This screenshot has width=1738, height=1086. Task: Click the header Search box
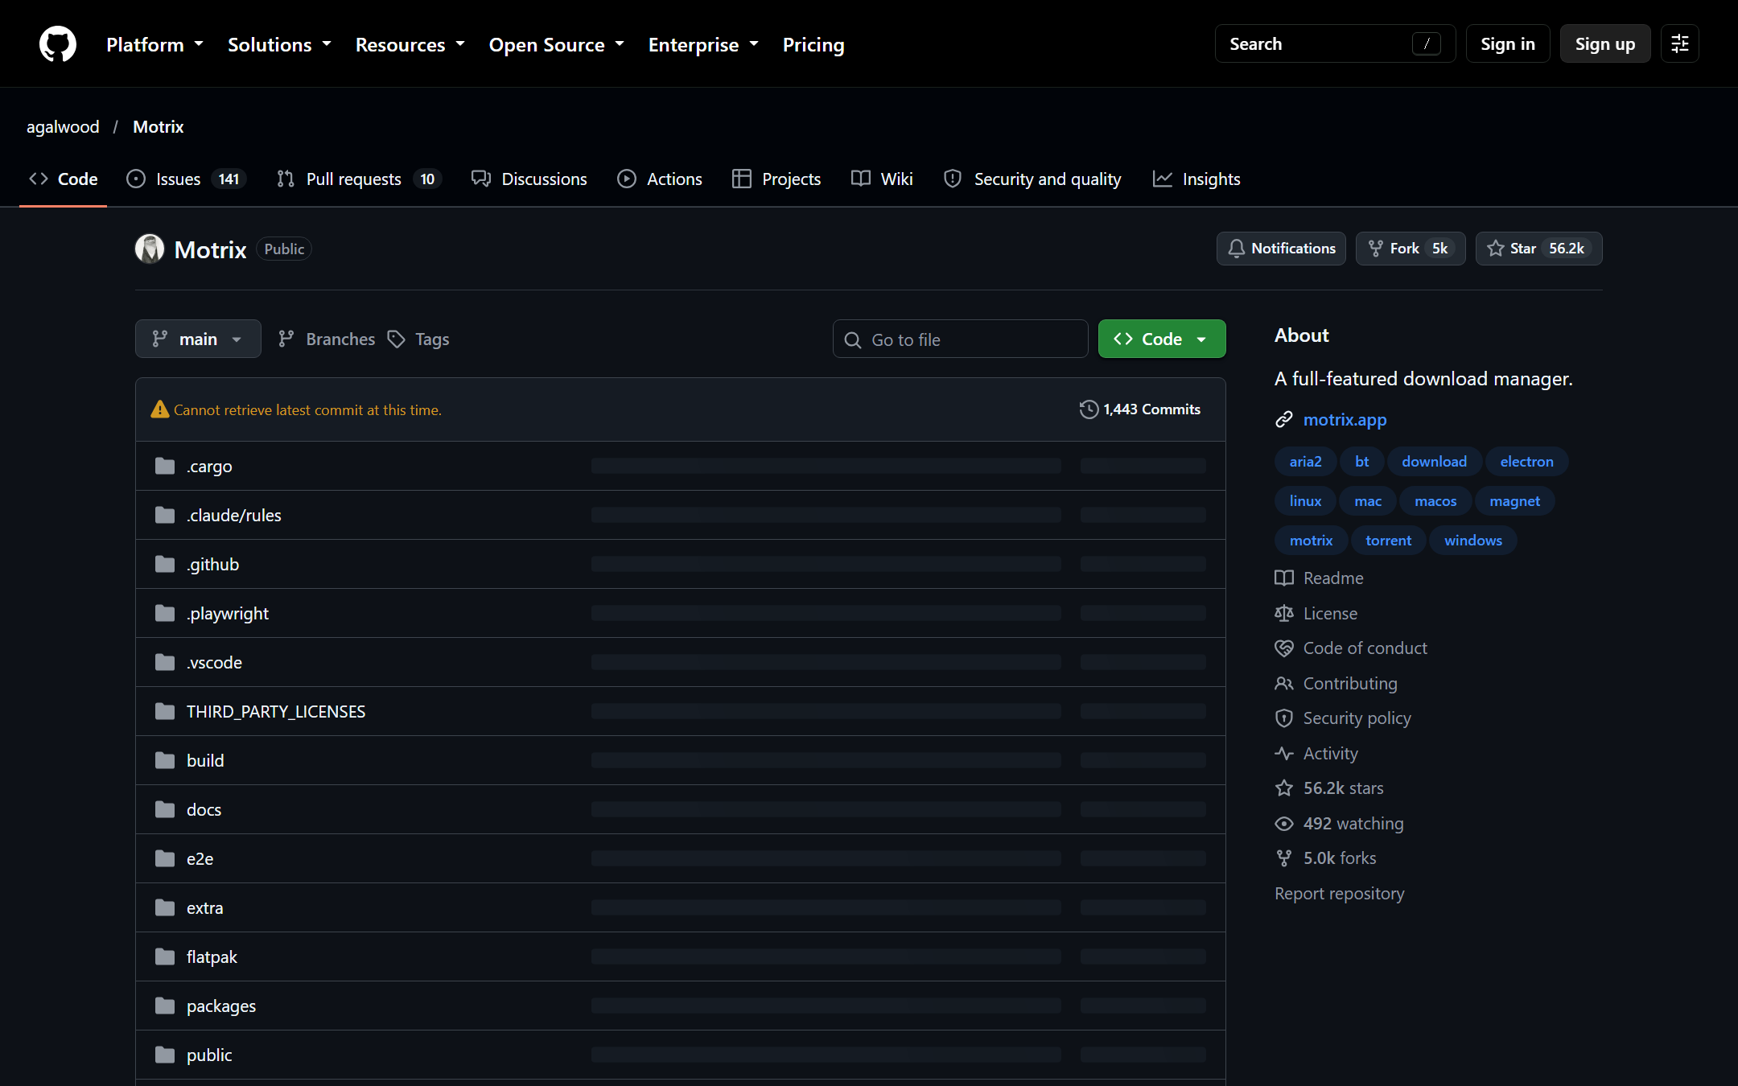tap(1335, 44)
